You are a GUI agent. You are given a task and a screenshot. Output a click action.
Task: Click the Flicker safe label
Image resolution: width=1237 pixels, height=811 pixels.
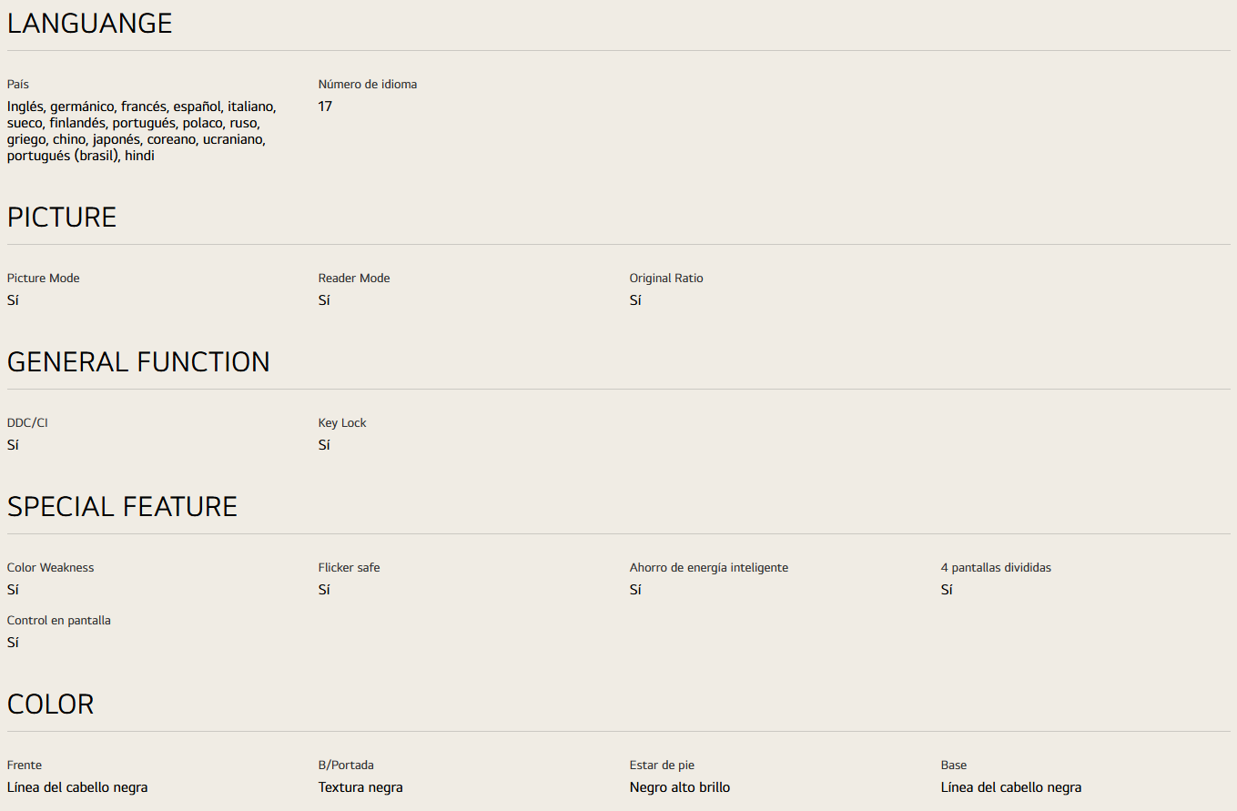[x=349, y=568]
